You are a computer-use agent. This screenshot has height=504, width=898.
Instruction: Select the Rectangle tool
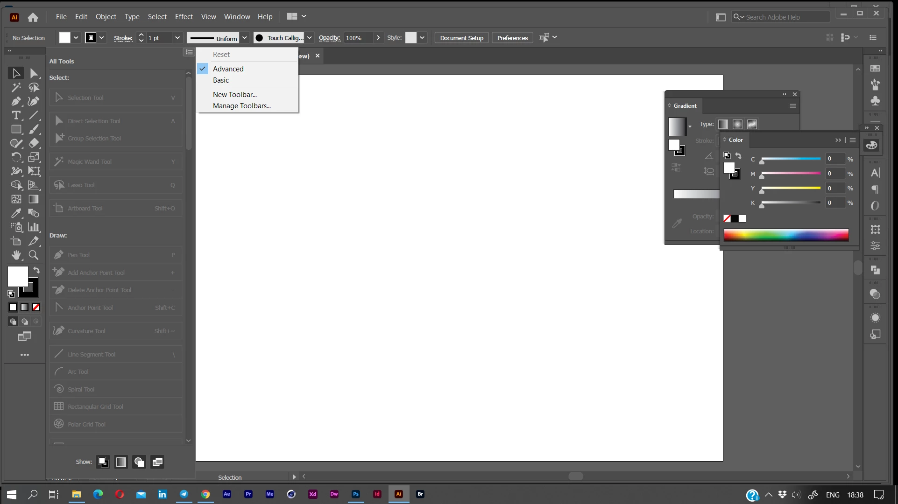16,129
